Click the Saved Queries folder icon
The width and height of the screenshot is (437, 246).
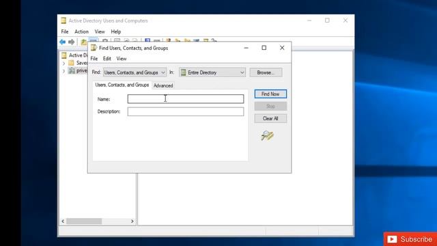(71, 63)
